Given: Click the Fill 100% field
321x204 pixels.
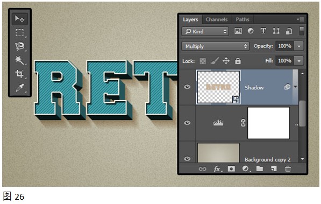Looking at the screenshot, I should click(x=284, y=61).
